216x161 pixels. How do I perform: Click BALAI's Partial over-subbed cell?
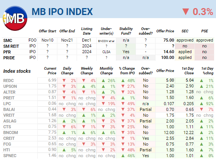146,109
